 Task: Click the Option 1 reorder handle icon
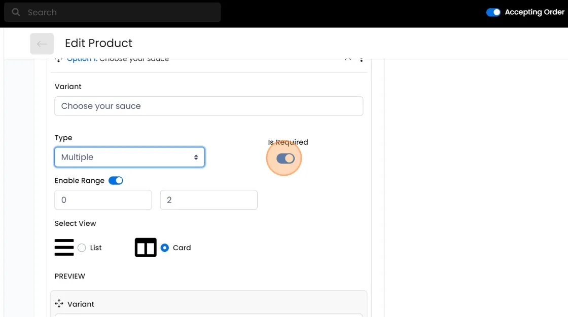click(x=59, y=60)
